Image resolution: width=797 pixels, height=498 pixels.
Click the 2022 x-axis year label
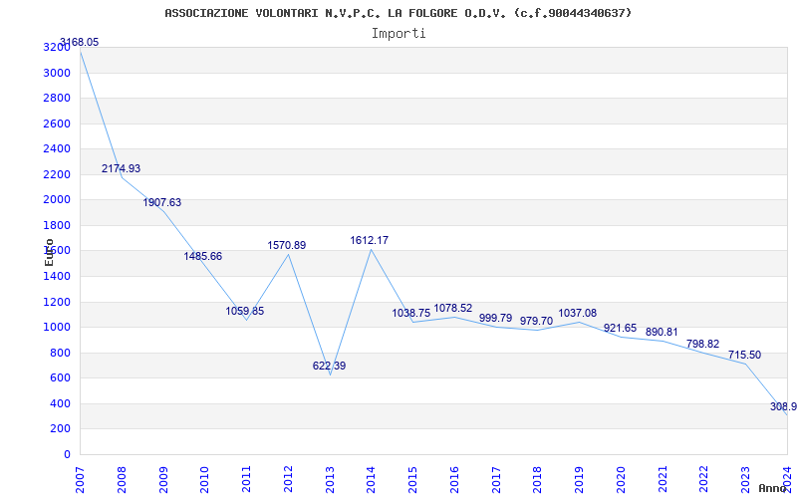[x=704, y=479]
